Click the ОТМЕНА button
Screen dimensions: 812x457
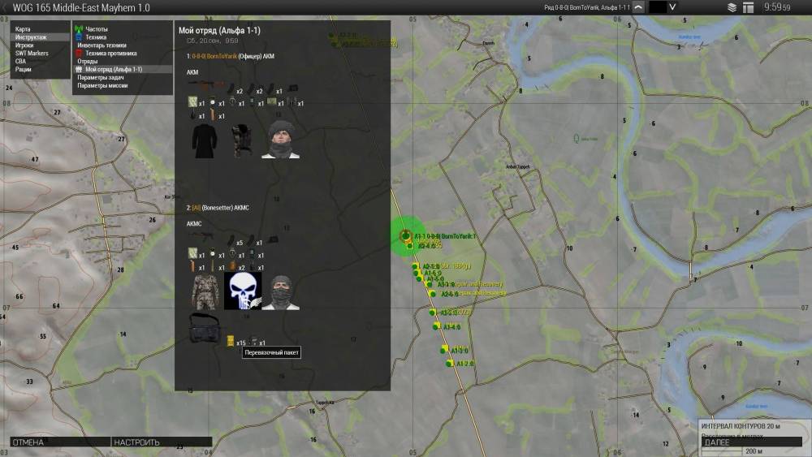[60, 442]
